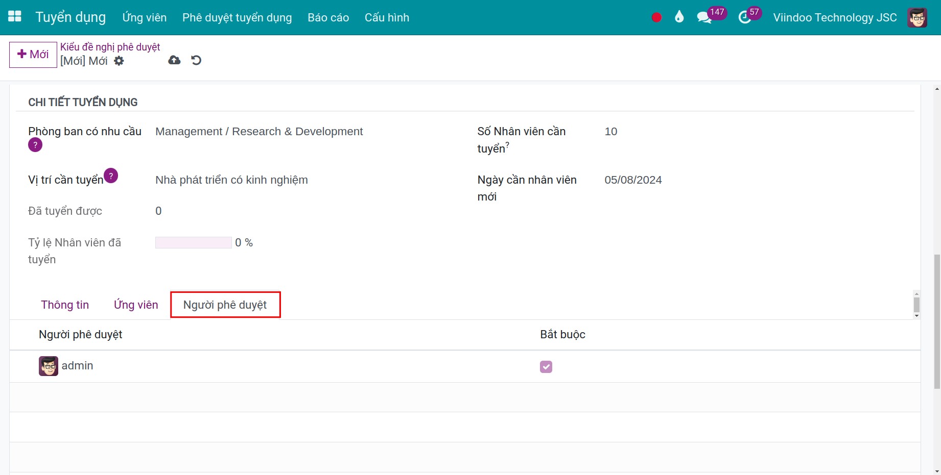Screen dimensions: 941x475
Task: Click the water droplet icon in navbar
Action: point(679,17)
